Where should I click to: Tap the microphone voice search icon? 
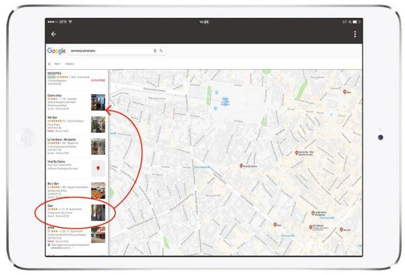click(155, 51)
